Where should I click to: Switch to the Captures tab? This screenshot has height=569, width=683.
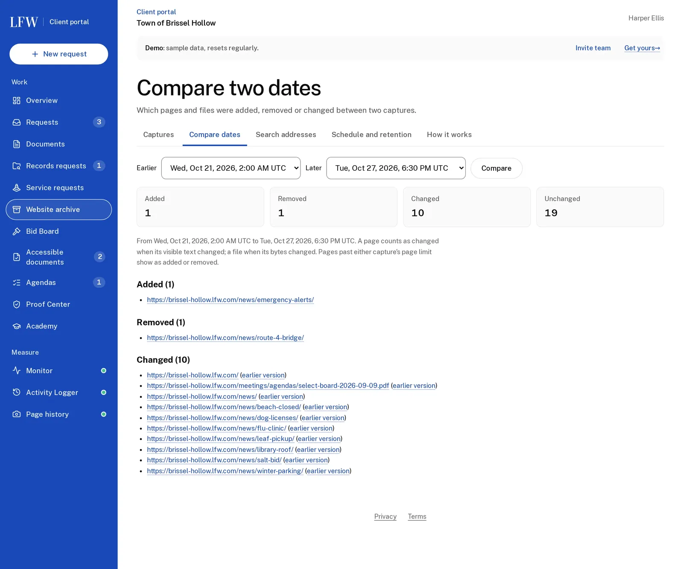pos(158,134)
